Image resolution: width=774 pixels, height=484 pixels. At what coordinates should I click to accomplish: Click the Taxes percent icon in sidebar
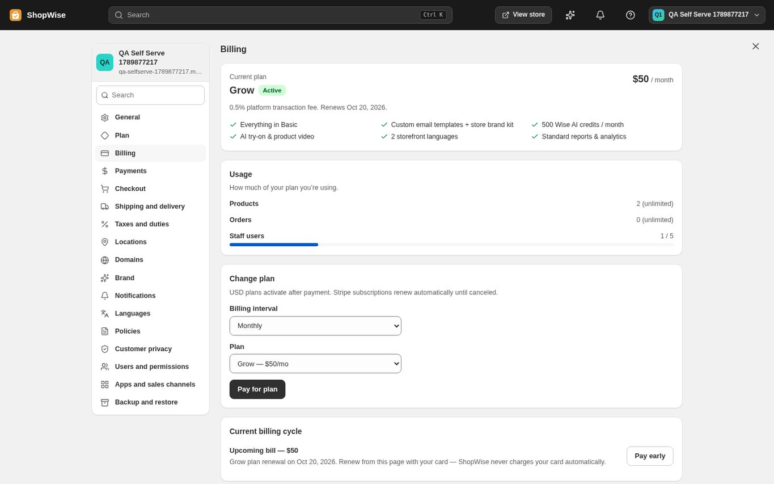pos(105,224)
